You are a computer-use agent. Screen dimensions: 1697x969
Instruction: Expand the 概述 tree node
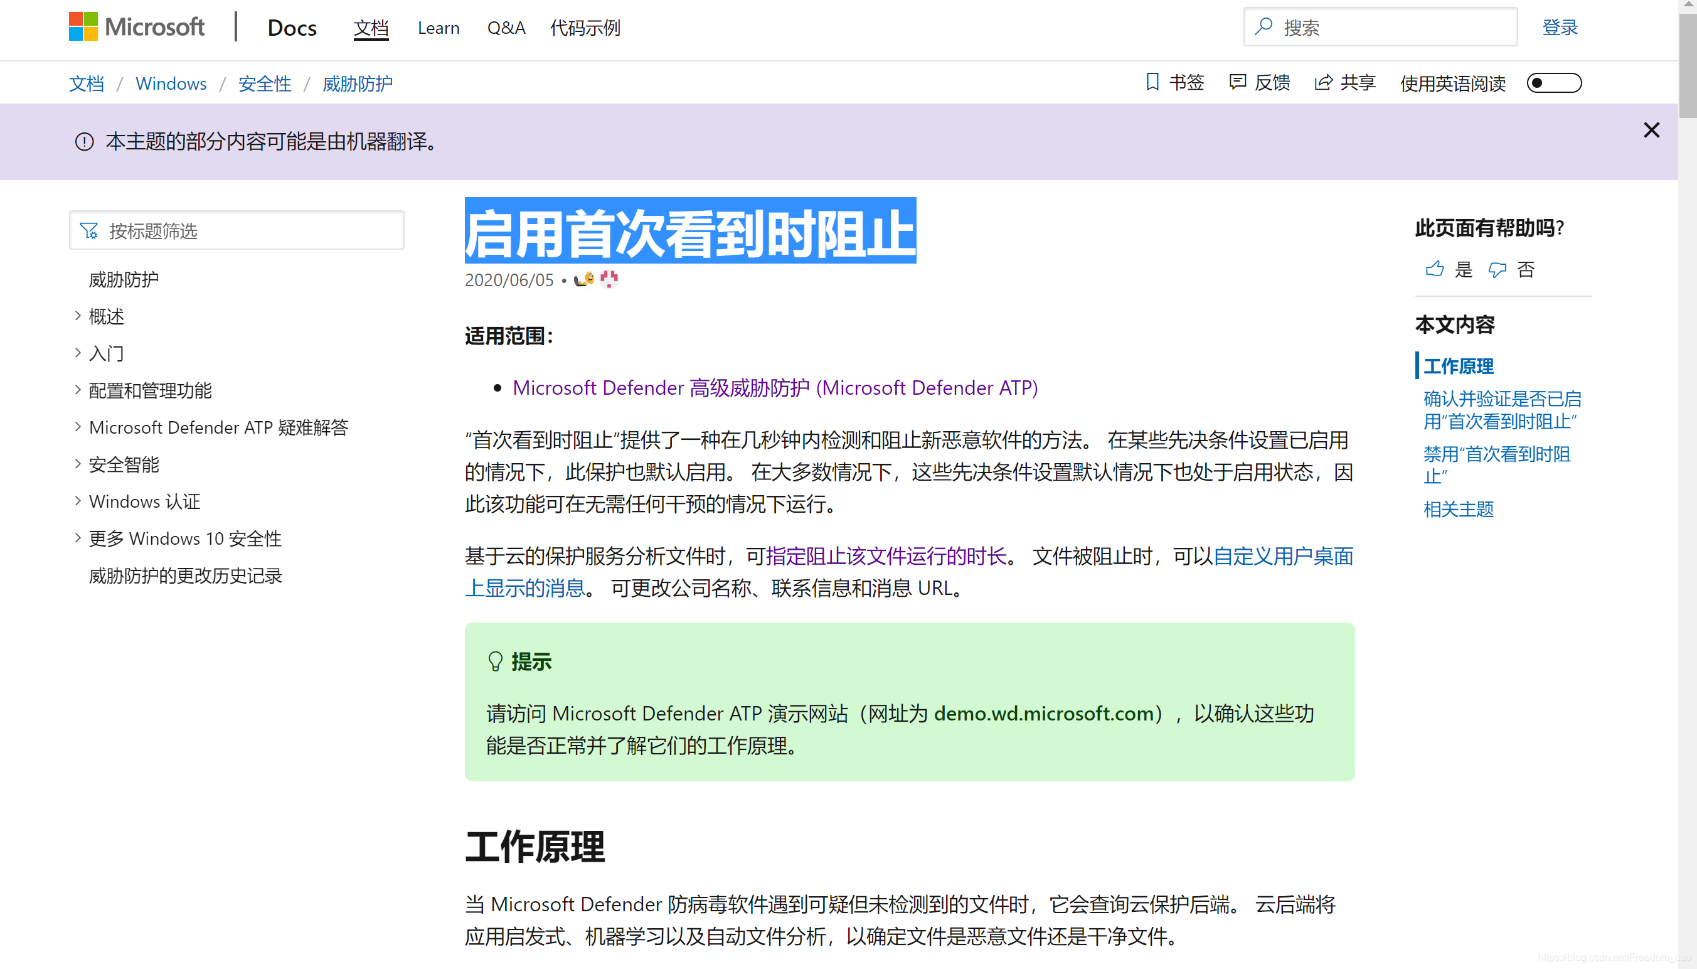[x=78, y=316]
